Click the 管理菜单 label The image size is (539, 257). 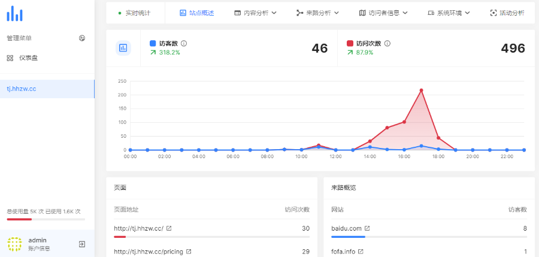[x=19, y=38]
